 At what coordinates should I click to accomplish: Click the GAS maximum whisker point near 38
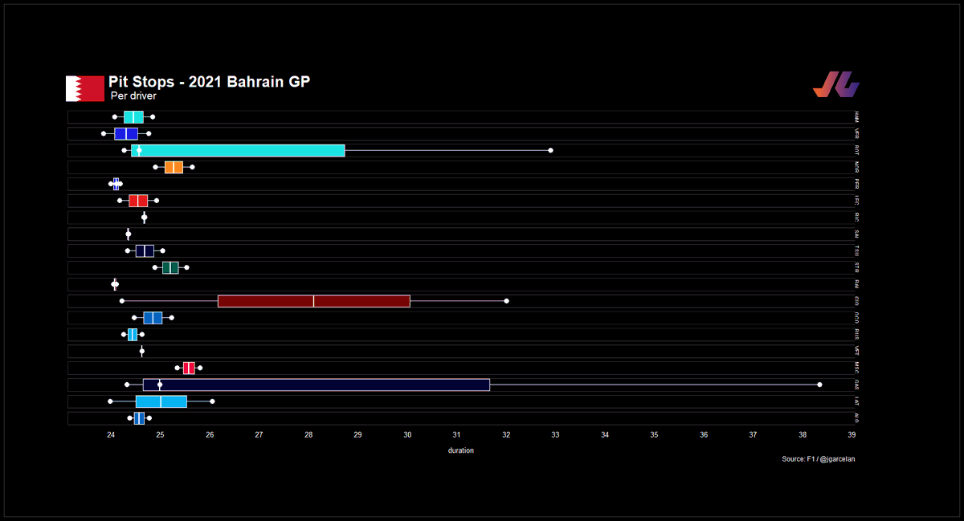click(x=819, y=385)
